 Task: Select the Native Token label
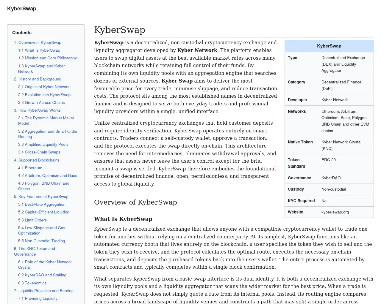tap(300, 142)
